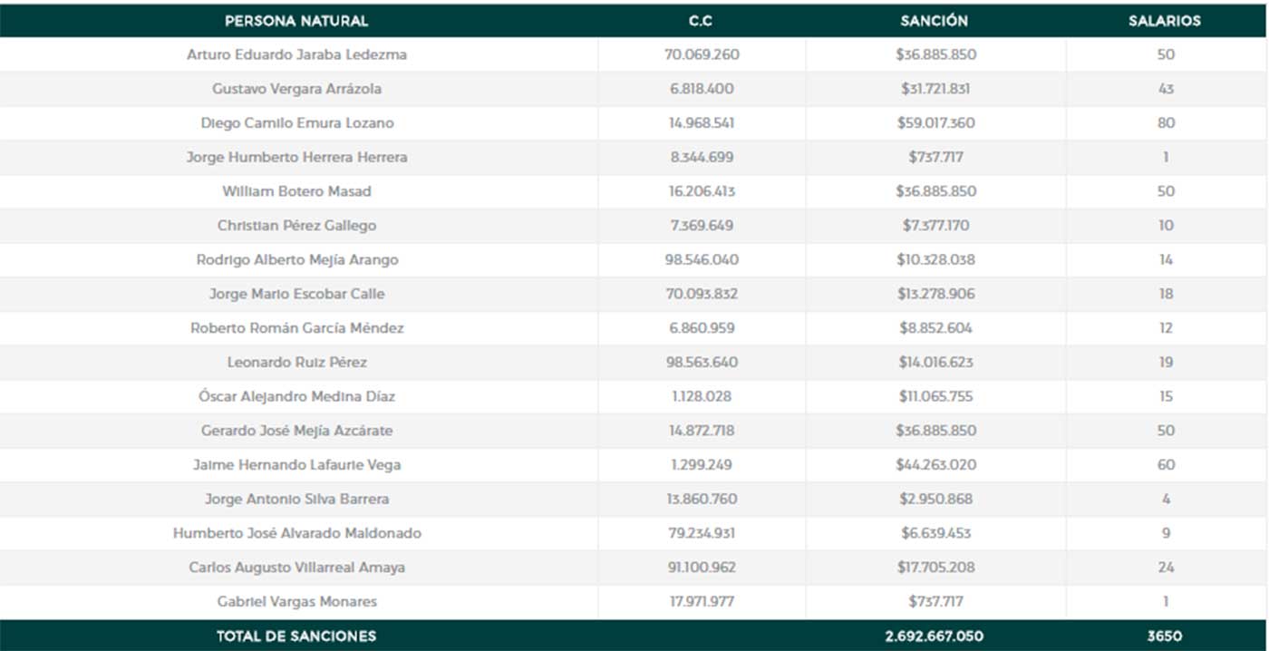Click the SALARIOS column header
The height and width of the screenshot is (651, 1269).
pyautogui.click(x=1165, y=20)
